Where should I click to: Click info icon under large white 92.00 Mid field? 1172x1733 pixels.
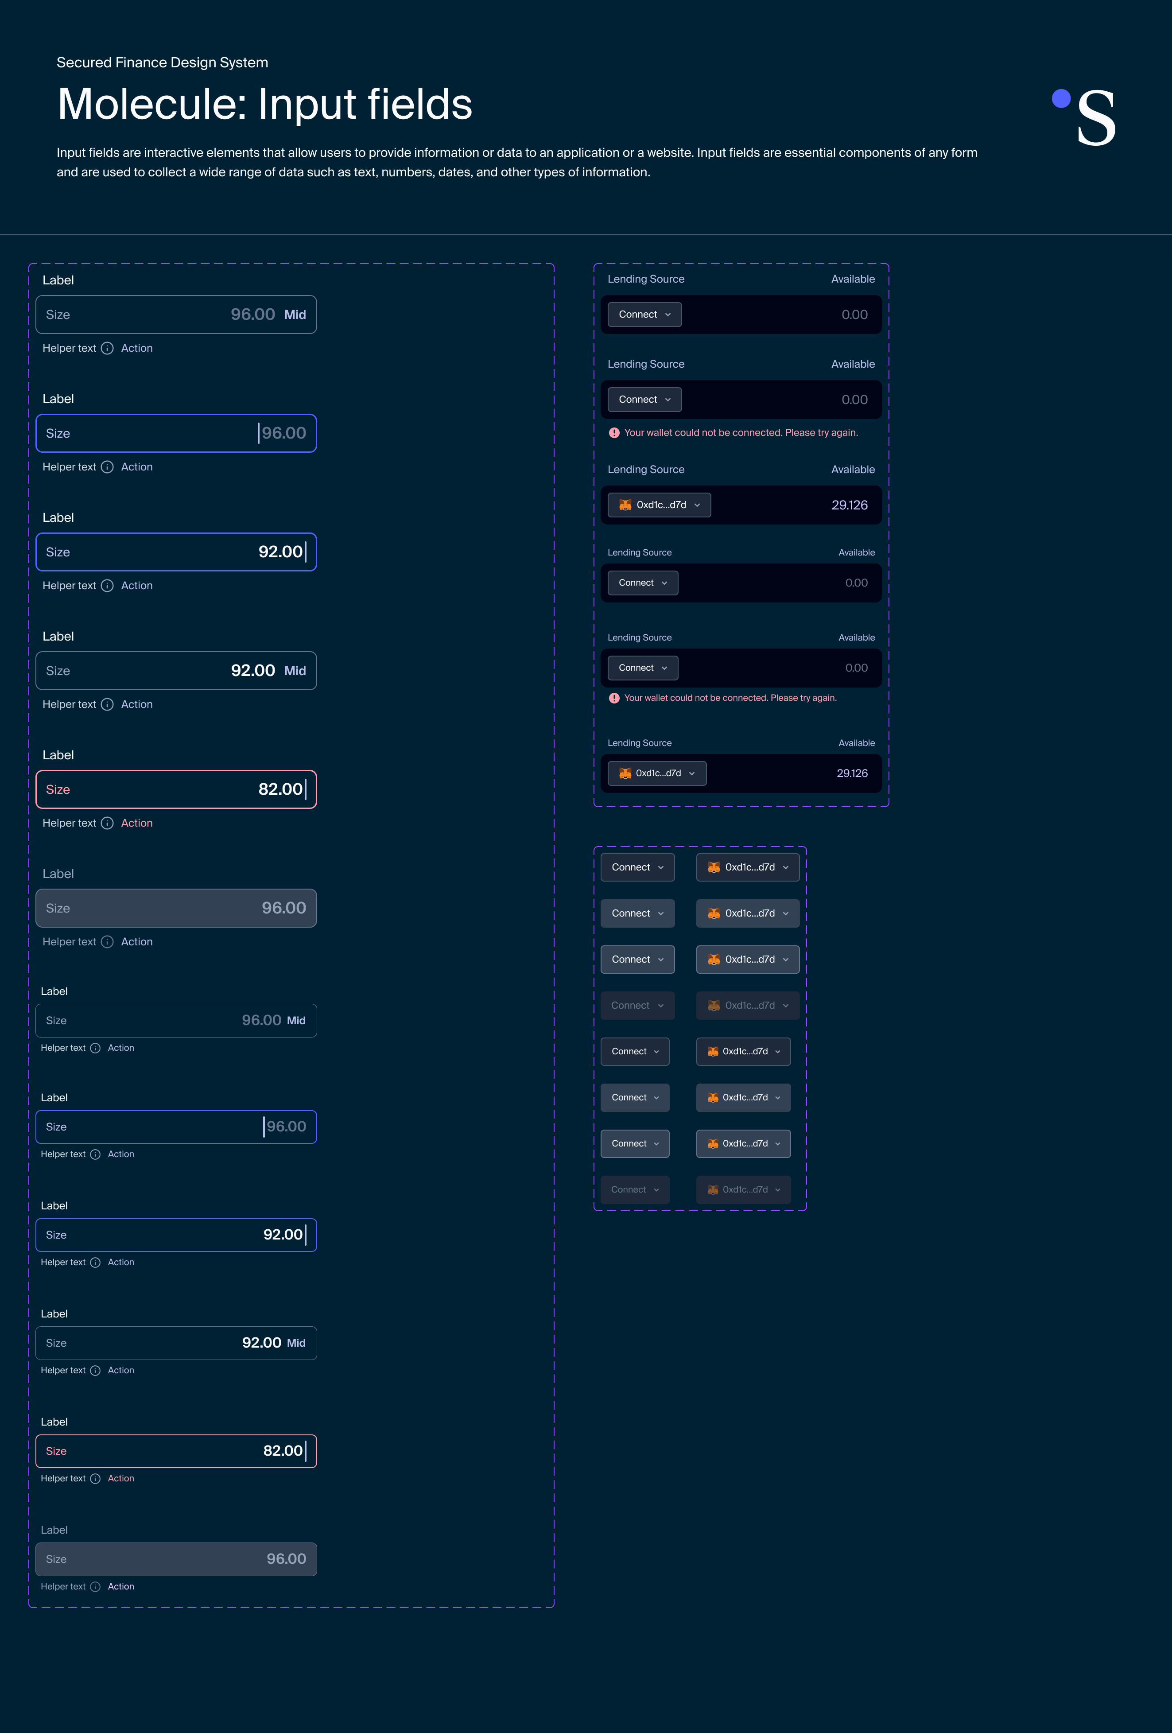[107, 705]
